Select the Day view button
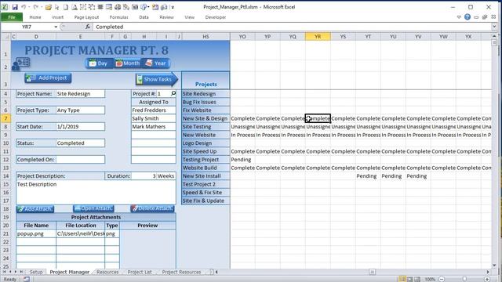This screenshot has width=502, height=282. point(99,63)
